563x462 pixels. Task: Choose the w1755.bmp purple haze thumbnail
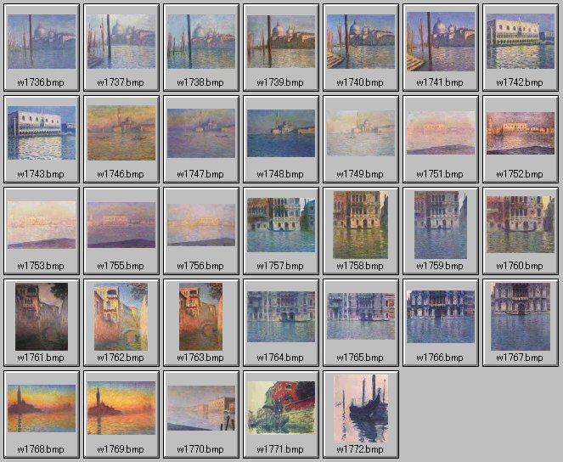pos(121,224)
